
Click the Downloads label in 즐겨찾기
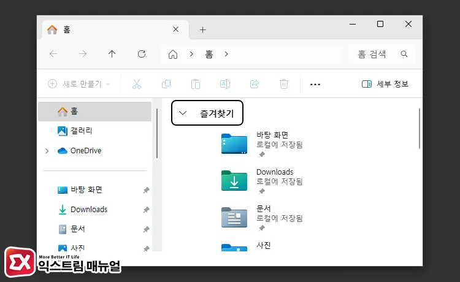click(275, 172)
